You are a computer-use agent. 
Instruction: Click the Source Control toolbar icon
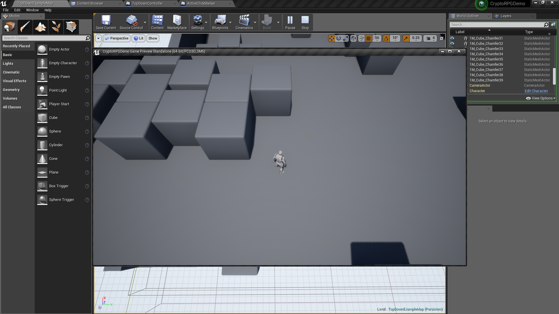[x=131, y=22]
